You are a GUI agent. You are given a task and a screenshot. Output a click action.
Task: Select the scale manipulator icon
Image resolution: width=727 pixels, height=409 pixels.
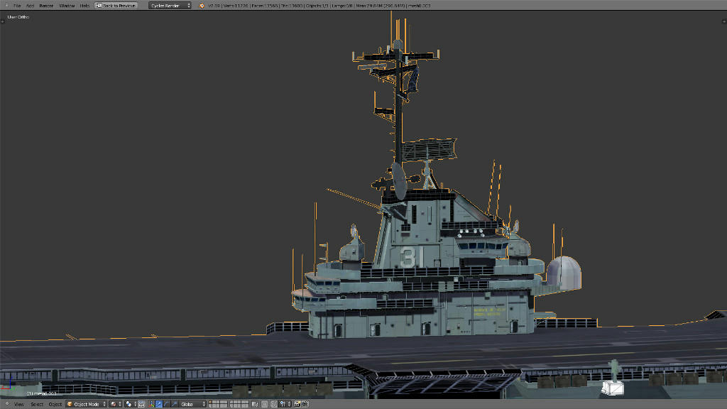click(x=174, y=404)
